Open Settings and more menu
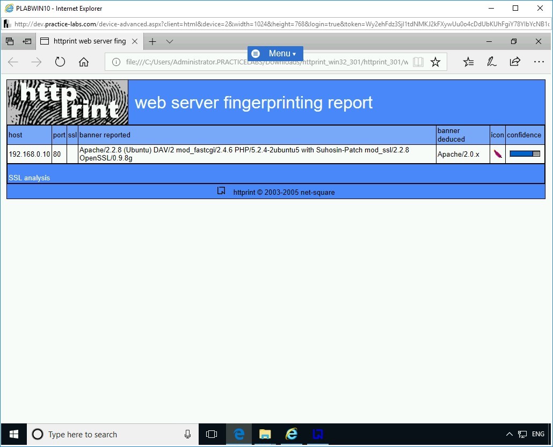Image resolution: width=553 pixels, height=447 pixels. point(539,62)
